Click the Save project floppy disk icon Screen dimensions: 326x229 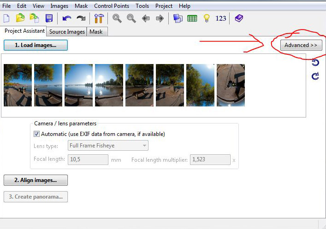click(x=49, y=18)
